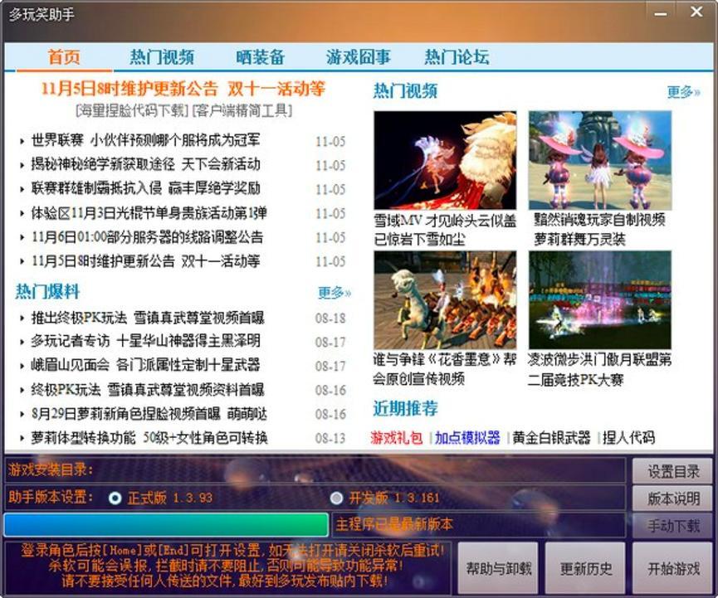Click caption 谁与争锋《花香墨意》帮会原创宣传视频
The width and height of the screenshot is (718, 598).
pos(445,369)
